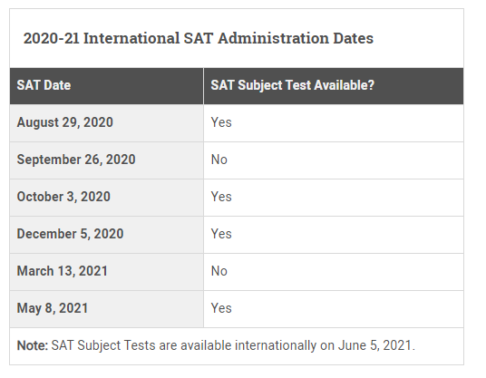This screenshot has width=486, height=378.
Task: Select Yes value in August 29 row
Action: 221,122
